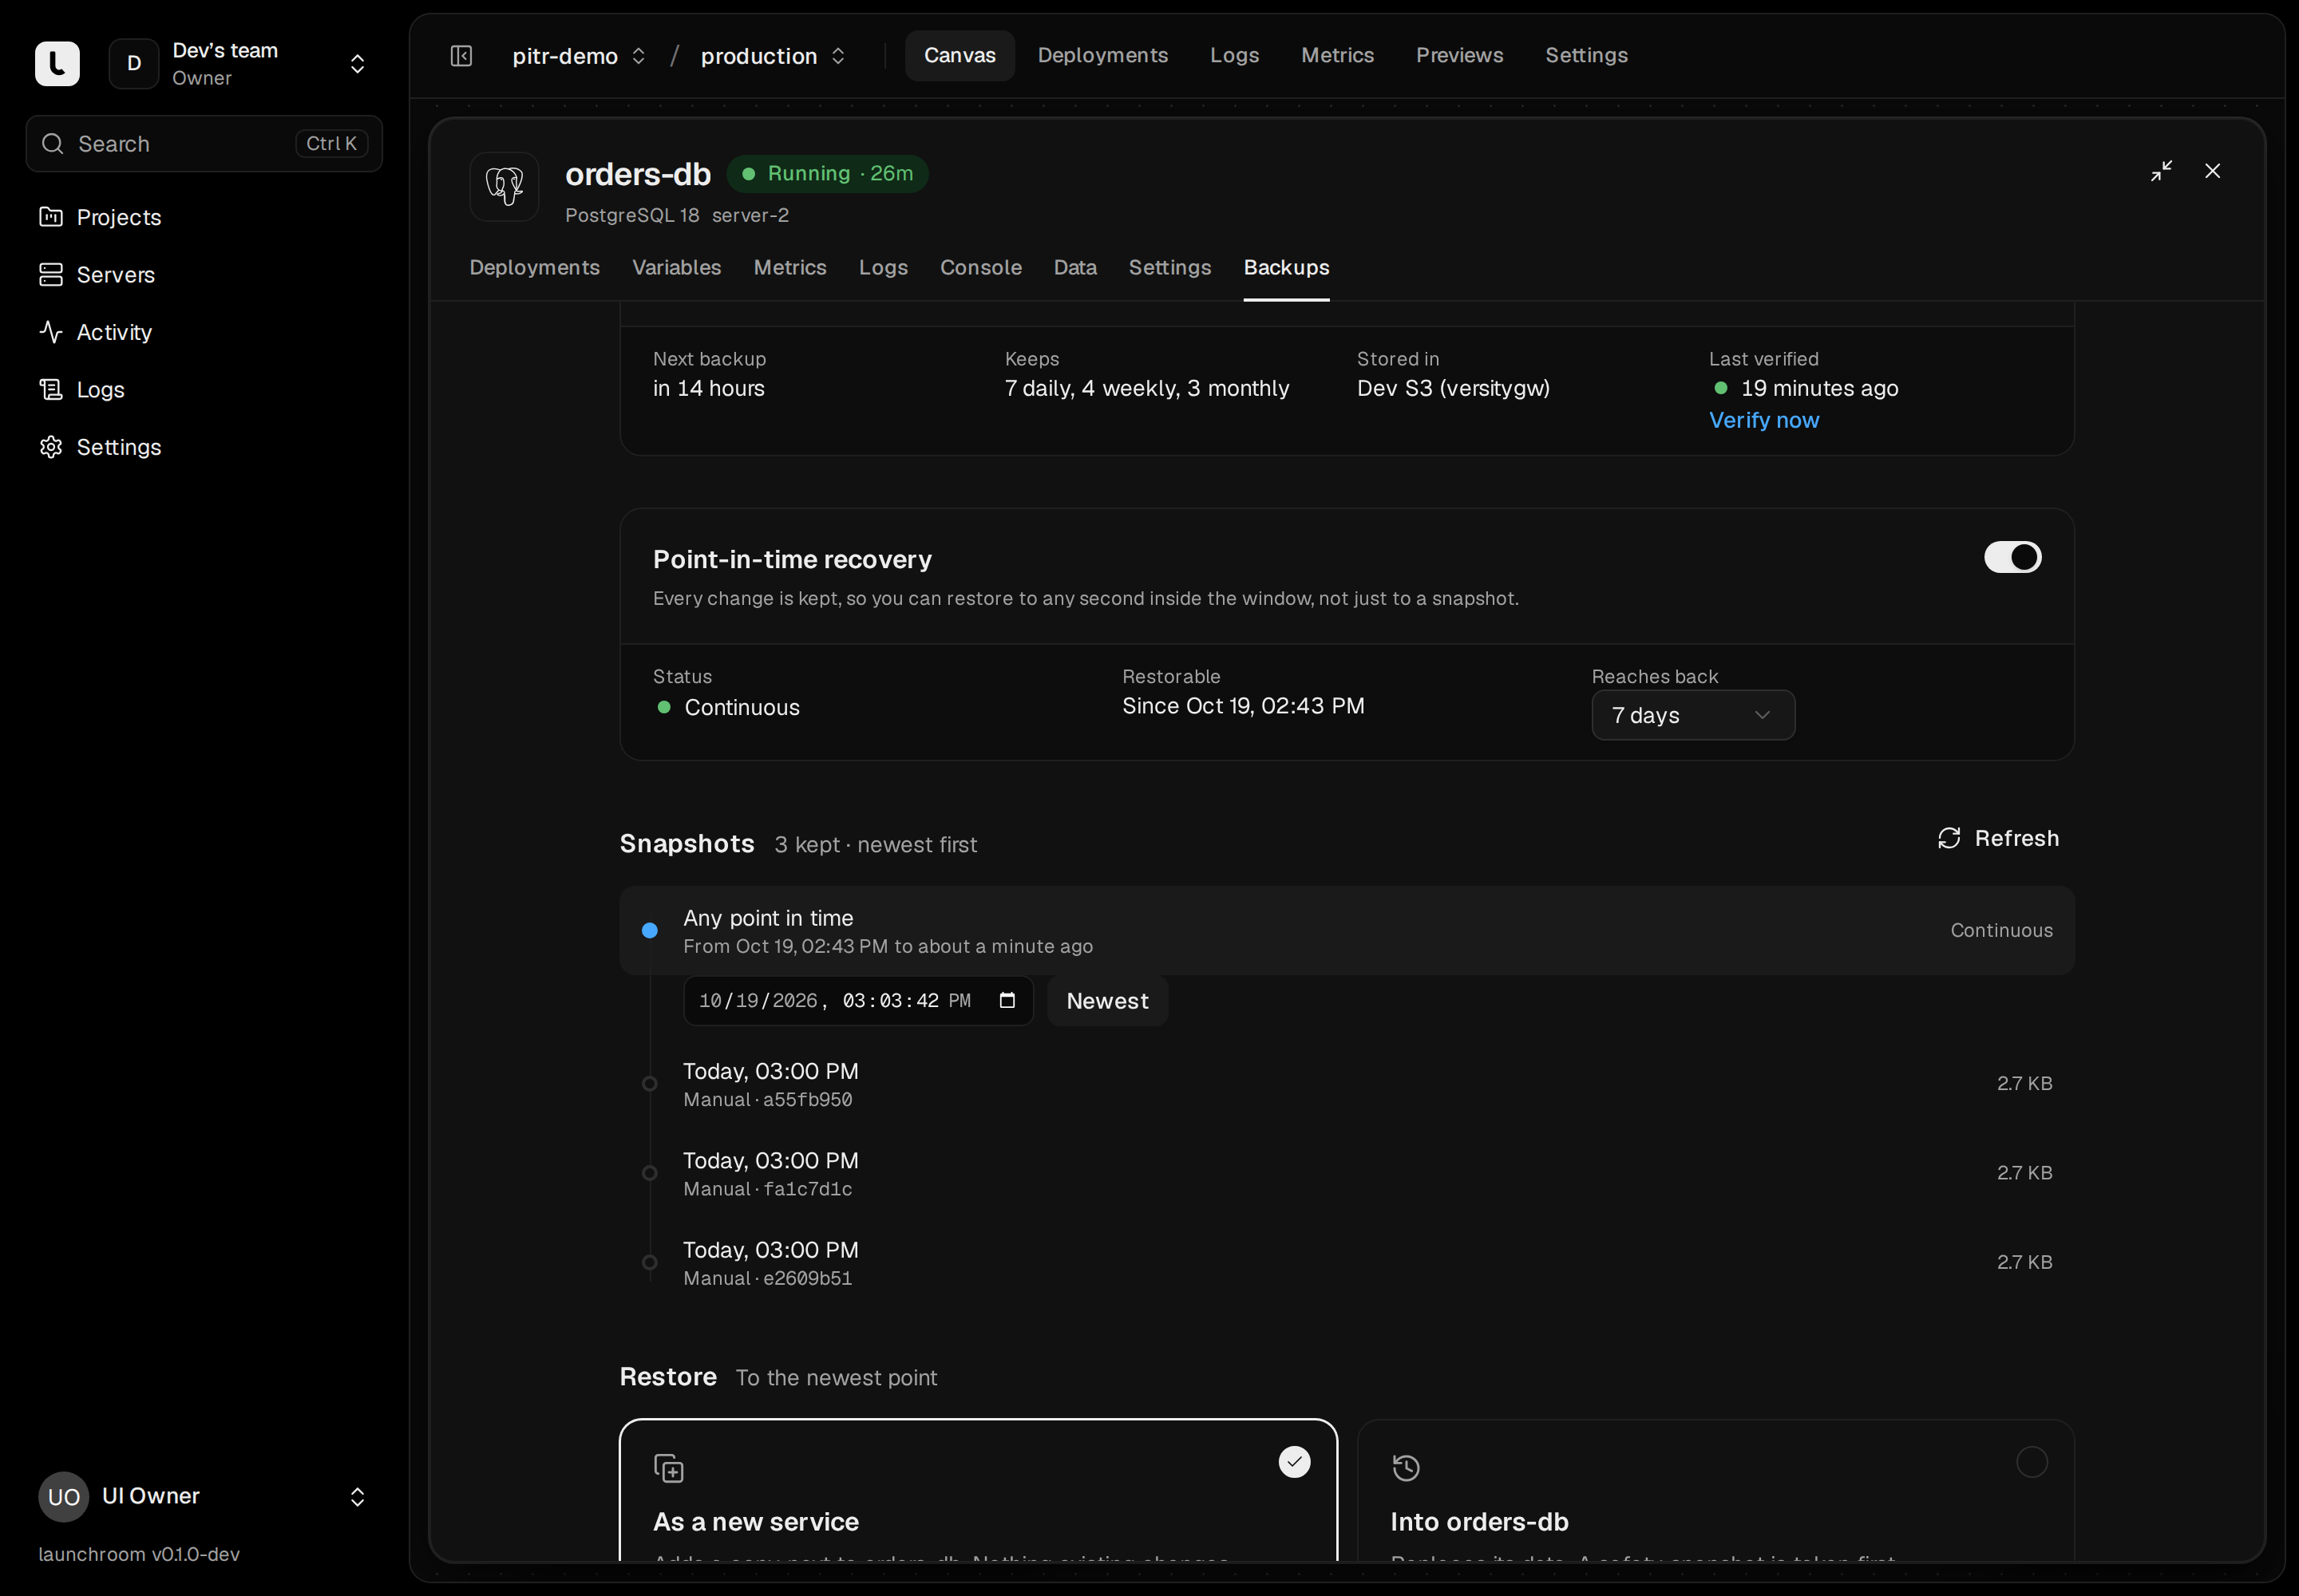Select snapshot fa1c7d1c
The height and width of the screenshot is (1596, 2299).
click(1347, 1174)
